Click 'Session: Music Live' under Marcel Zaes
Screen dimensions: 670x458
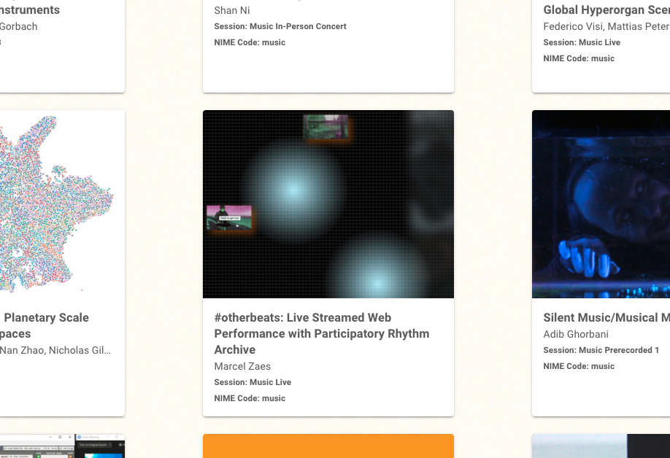click(x=253, y=382)
